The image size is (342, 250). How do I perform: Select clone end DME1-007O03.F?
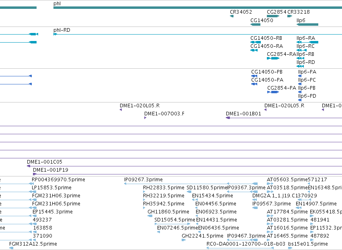[x=164, y=114]
